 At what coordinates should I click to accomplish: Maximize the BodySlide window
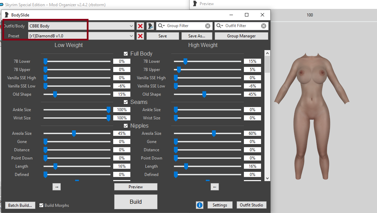click(x=247, y=15)
